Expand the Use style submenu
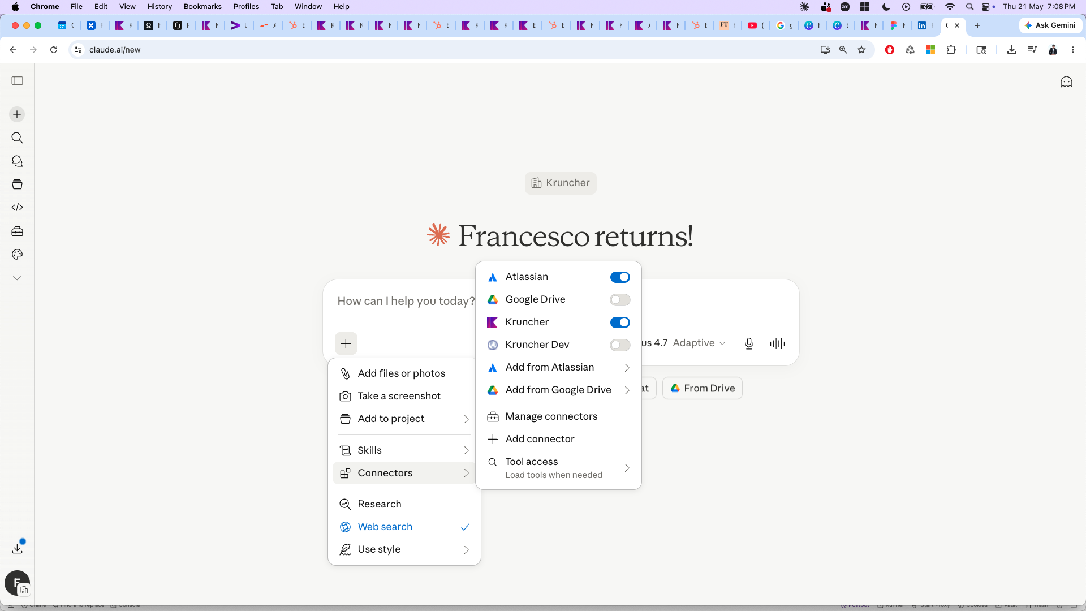Viewport: 1086px width, 611px height. (404, 549)
